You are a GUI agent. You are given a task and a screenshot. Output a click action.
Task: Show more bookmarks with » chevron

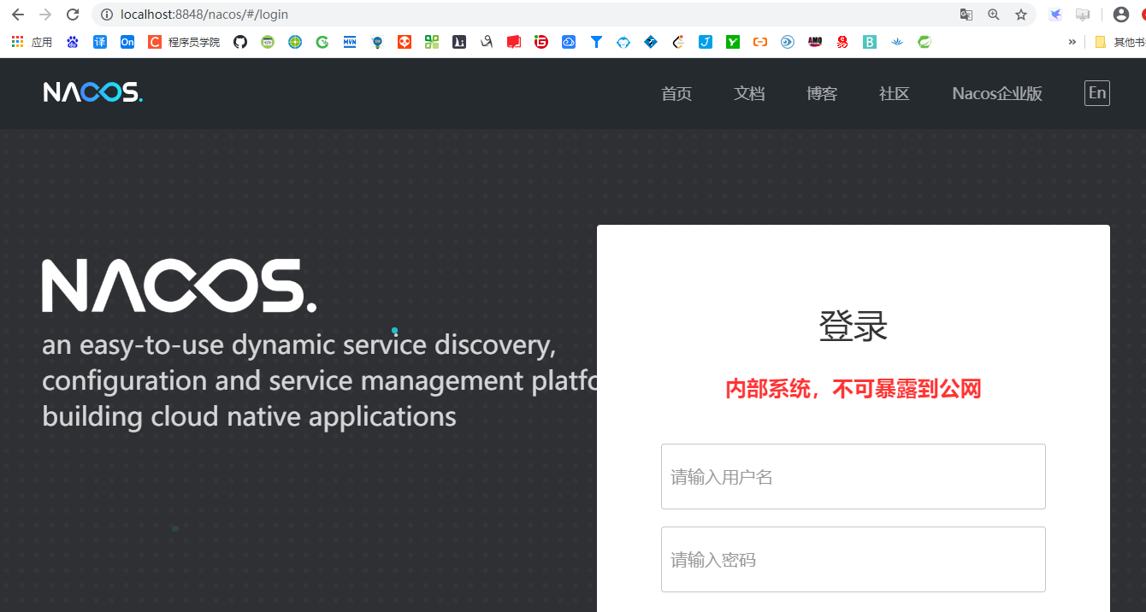pos(1072,42)
